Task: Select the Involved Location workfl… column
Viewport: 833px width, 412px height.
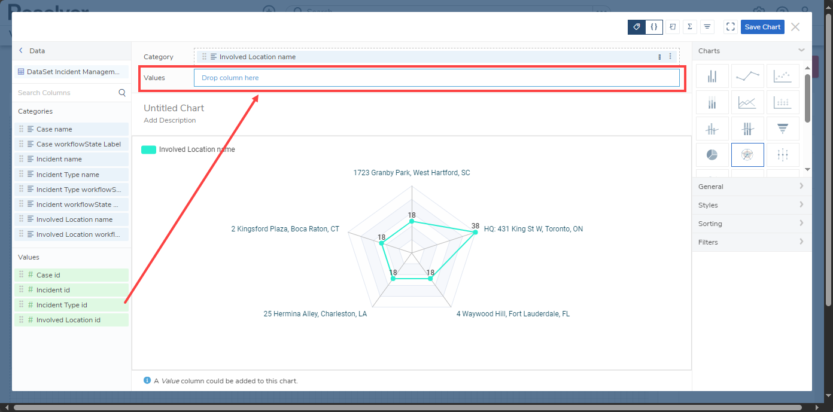Action: 71,234
